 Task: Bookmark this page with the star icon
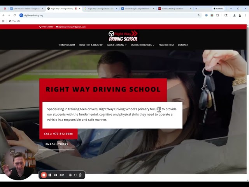coord(198,15)
